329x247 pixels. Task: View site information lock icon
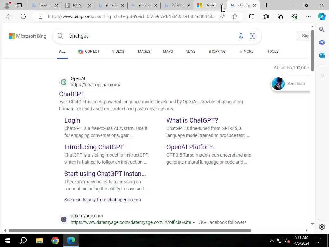[40, 16]
